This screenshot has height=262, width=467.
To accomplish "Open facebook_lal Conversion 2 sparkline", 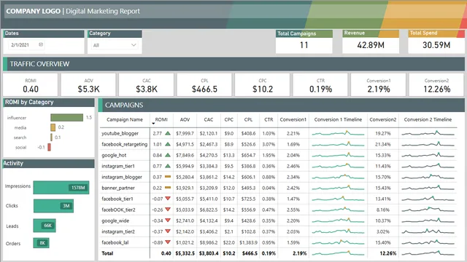I will (x=428, y=242).
